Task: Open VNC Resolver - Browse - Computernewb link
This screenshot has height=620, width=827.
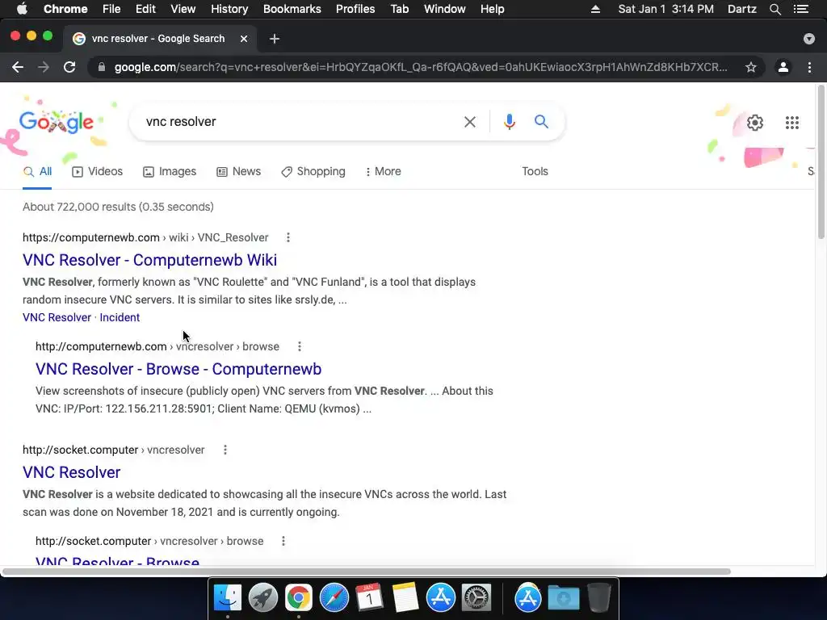Action: tap(178, 369)
